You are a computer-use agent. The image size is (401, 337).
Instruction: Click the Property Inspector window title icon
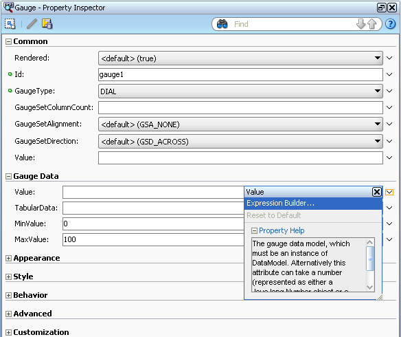(x=8, y=7)
